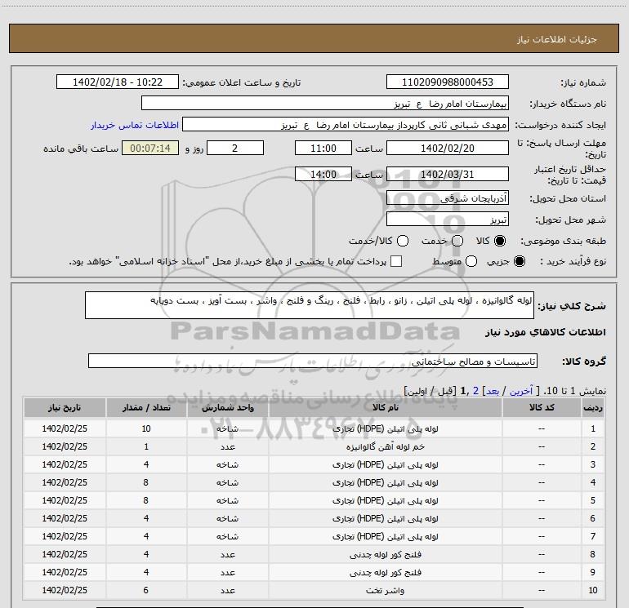Open the buyer contact info link اطلاعات تماس خریدار
The image size is (629, 608).
point(135,125)
